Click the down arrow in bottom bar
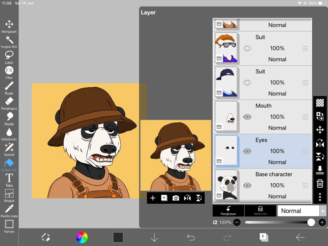This screenshot has width=328, height=246. (x=154, y=237)
